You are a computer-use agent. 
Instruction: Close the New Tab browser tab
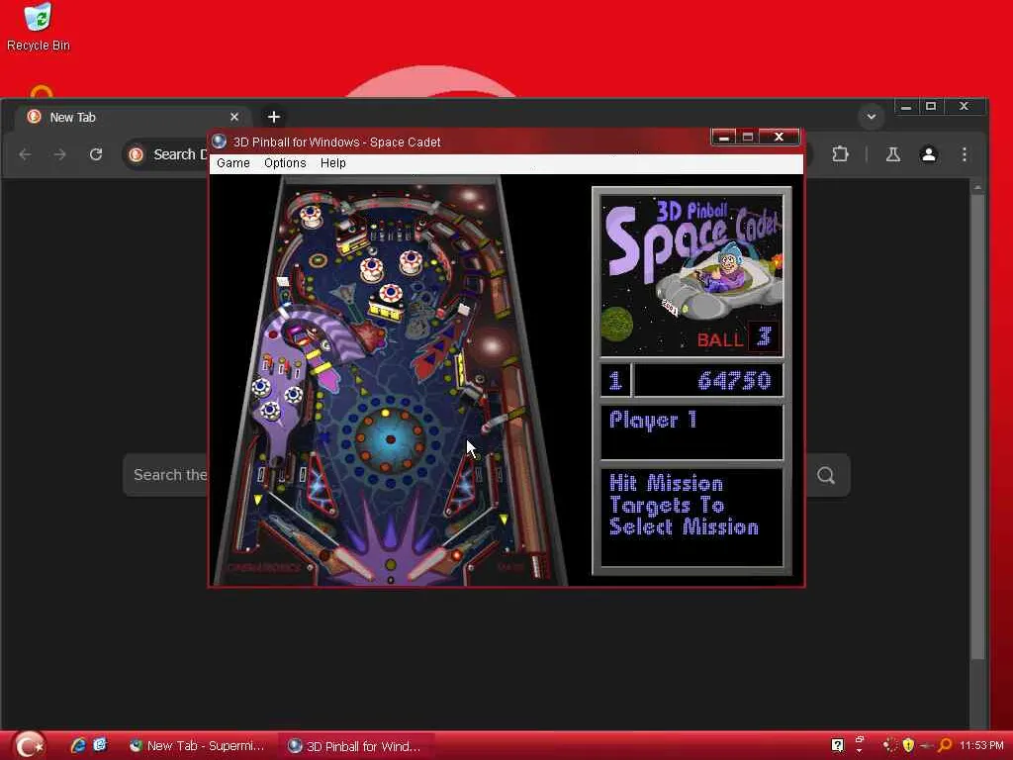[234, 117]
